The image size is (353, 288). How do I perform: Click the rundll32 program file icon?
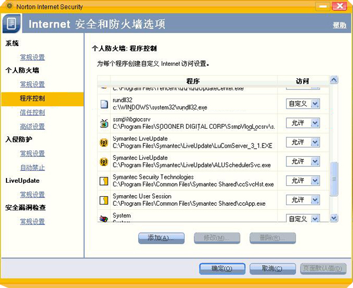(x=104, y=104)
